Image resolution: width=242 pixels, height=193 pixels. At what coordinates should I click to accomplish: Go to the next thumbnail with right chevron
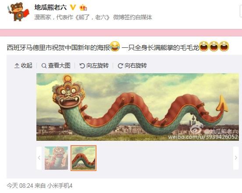click(236, 158)
